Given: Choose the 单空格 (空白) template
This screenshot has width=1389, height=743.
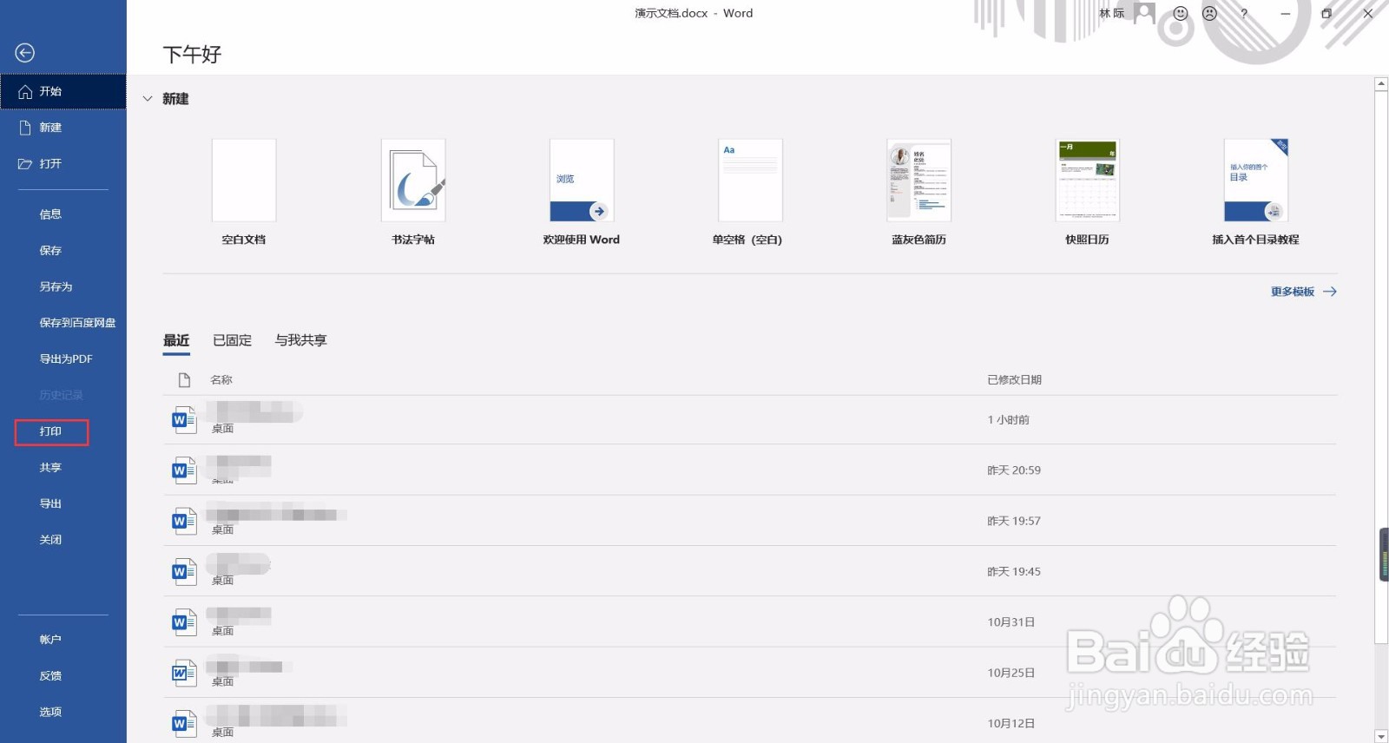Looking at the screenshot, I should 750,181.
